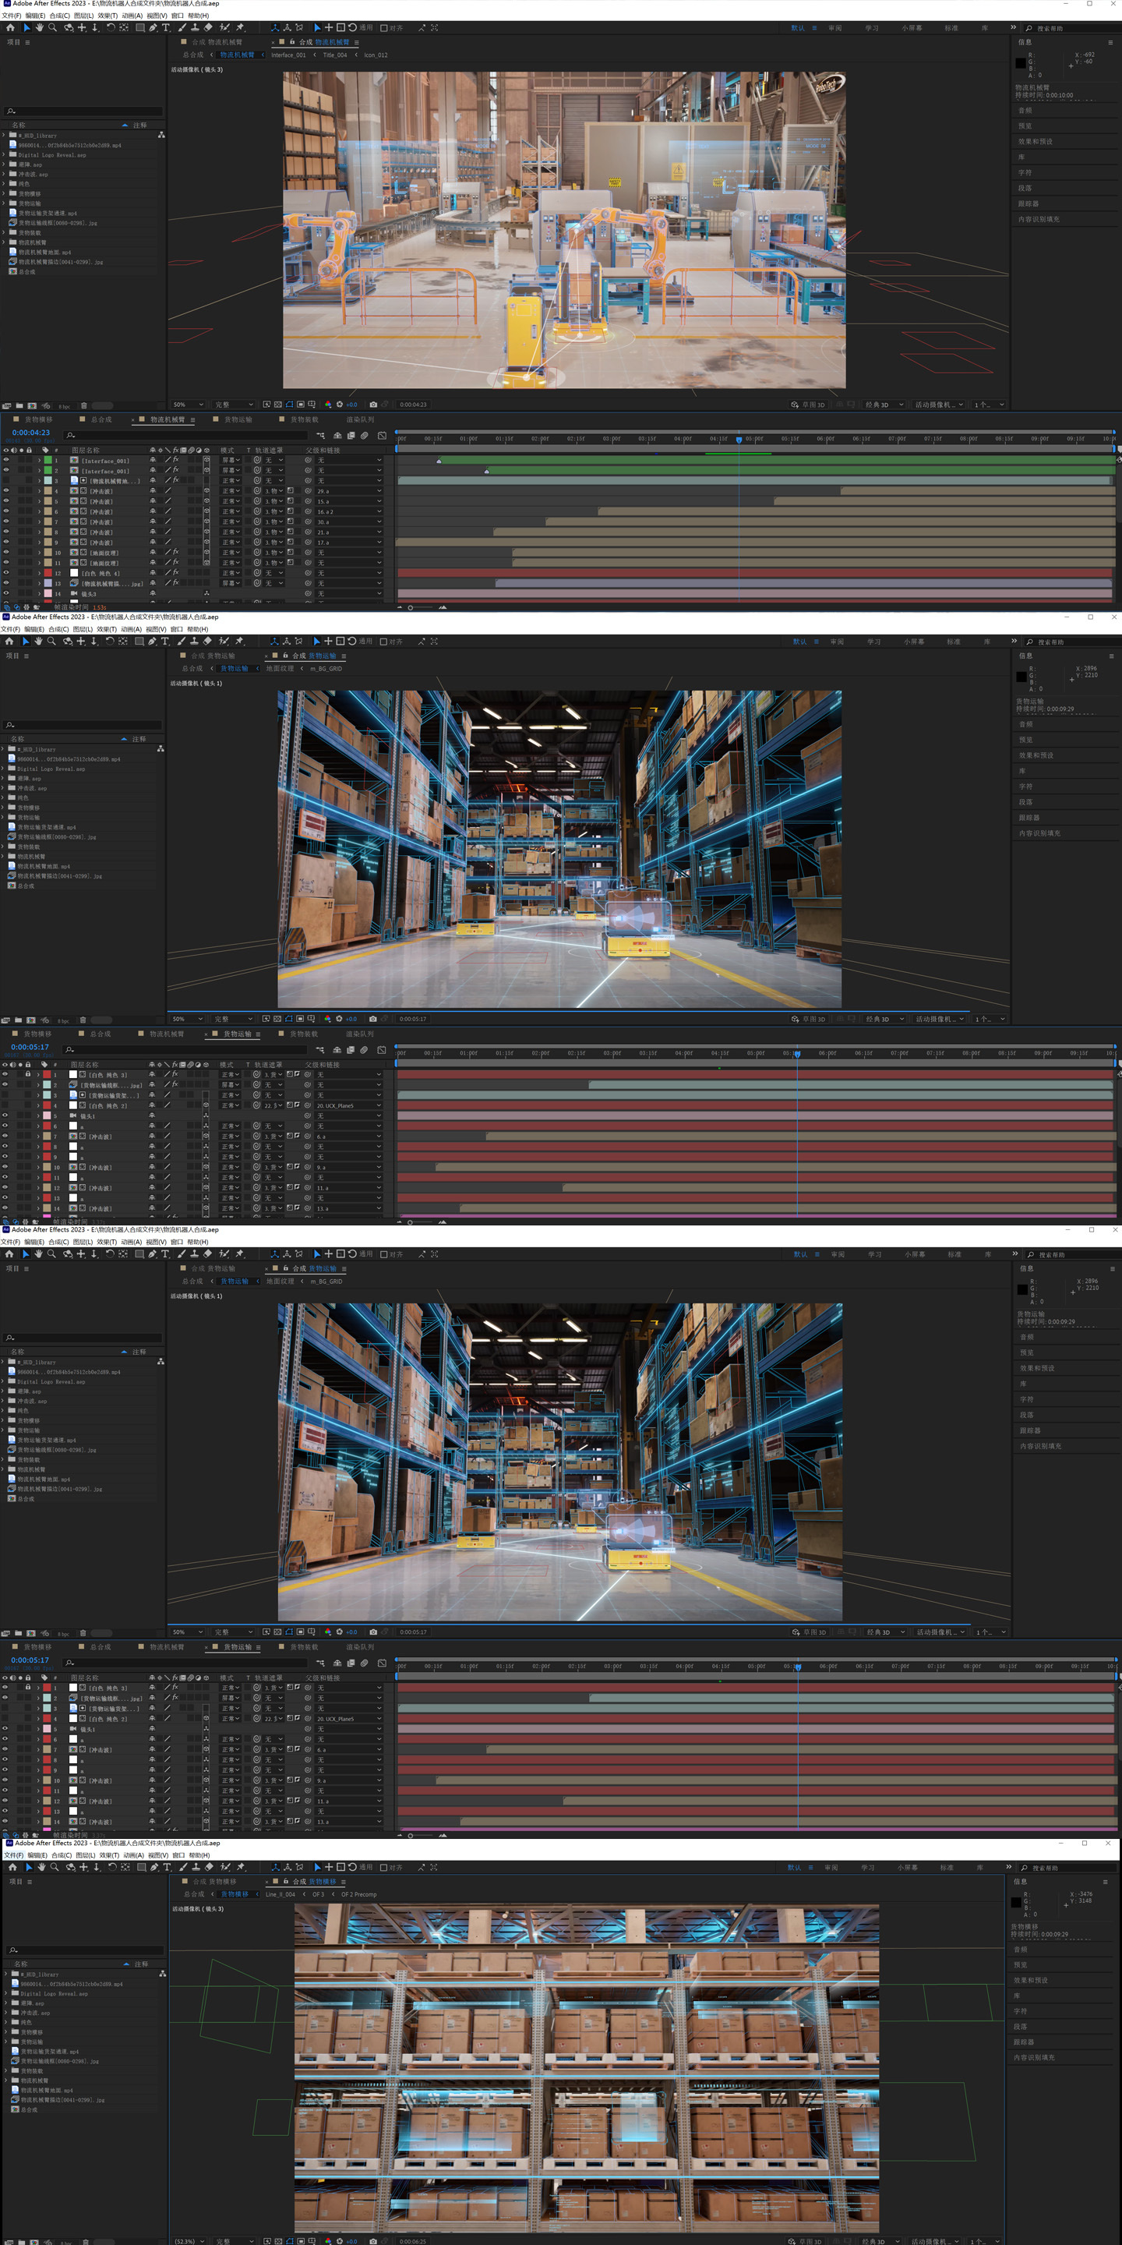
Task: Click the graph editor icon in the top timeline header
Action: [382, 436]
